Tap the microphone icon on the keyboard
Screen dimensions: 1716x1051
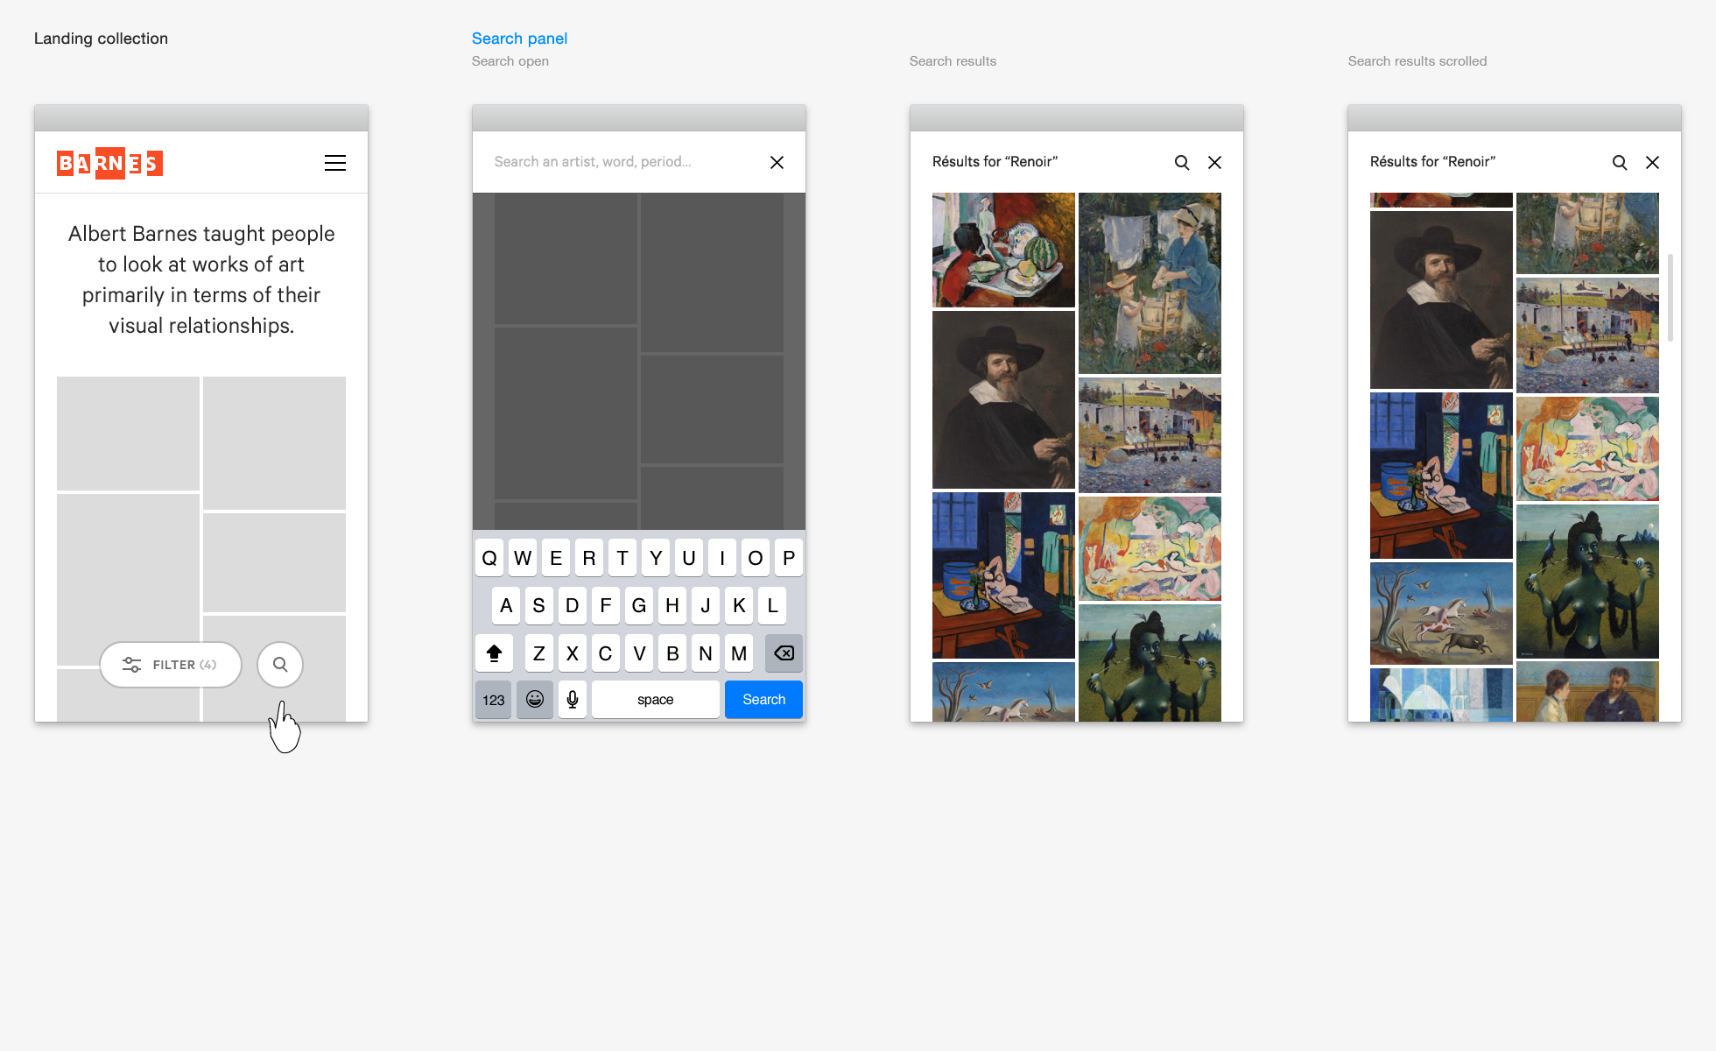[x=573, y=699]
